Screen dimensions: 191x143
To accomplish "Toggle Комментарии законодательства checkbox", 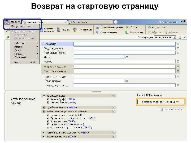I will 44,133.
